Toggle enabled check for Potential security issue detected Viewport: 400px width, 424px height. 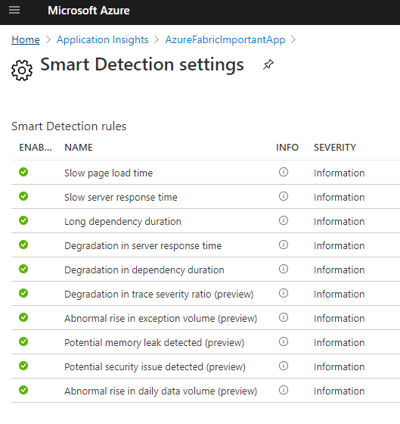[x=23, y=366]
